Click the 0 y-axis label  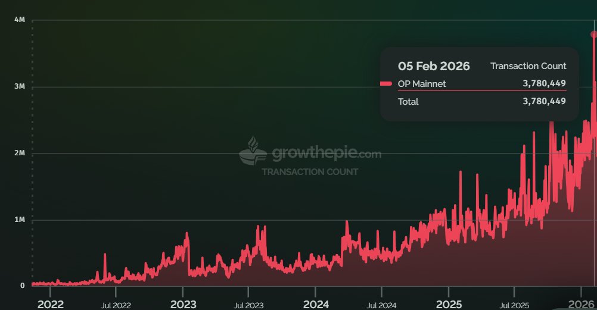(x=23, y=286)
